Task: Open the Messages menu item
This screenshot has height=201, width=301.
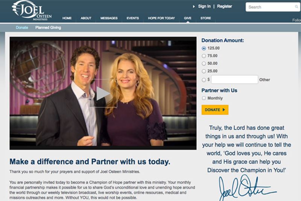Action: click(x=109, y=18)
